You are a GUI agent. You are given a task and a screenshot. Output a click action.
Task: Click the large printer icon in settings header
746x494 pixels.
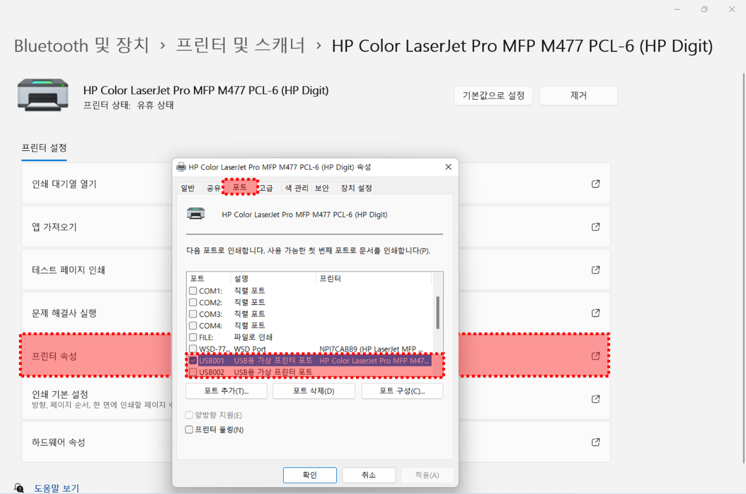pos(43,95)
